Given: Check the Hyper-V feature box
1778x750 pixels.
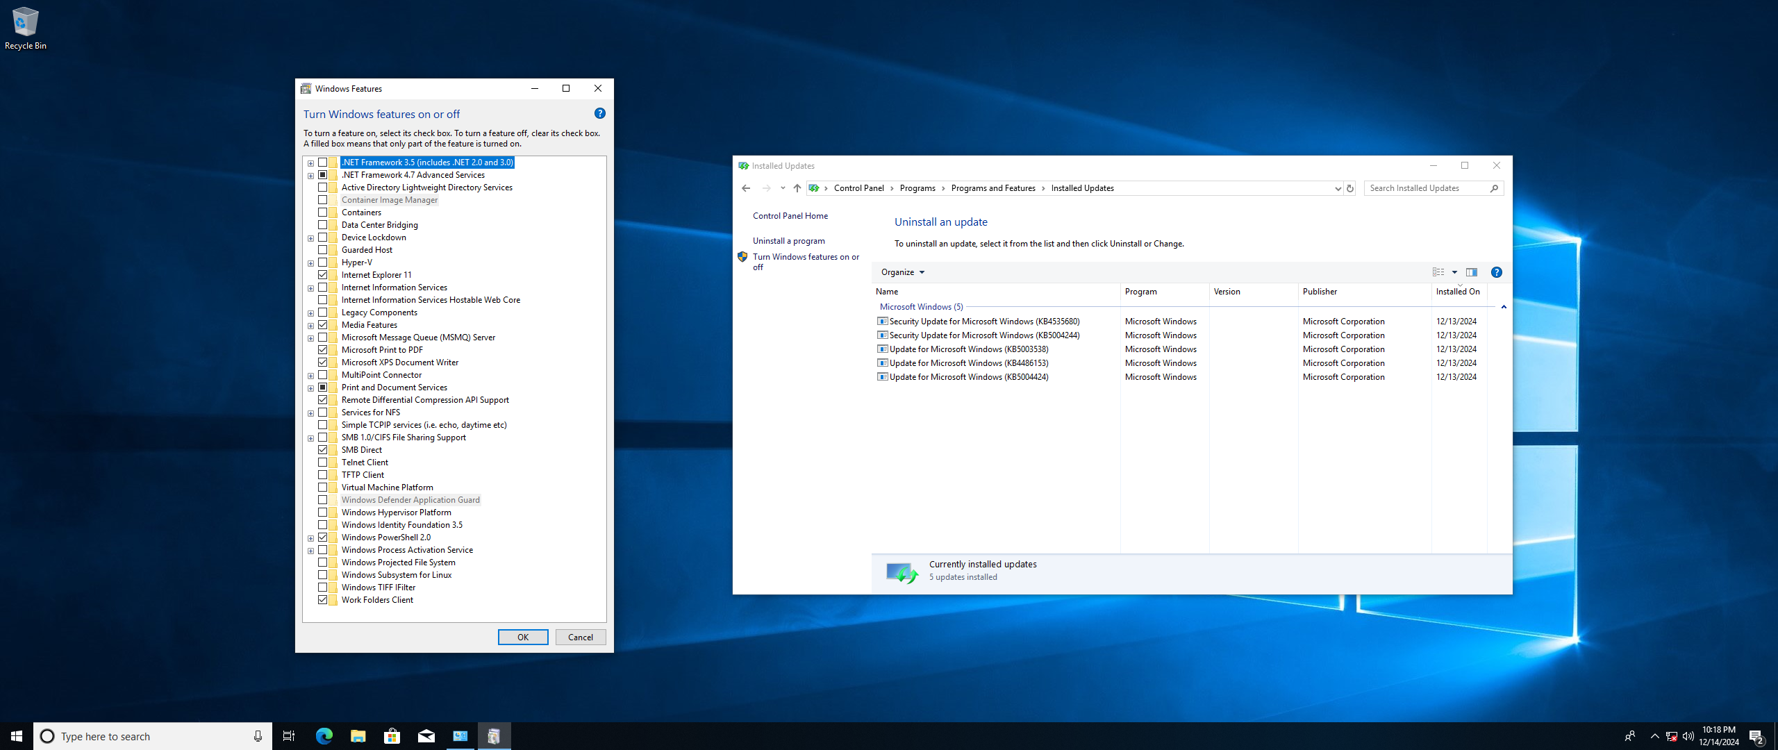Looking at the screenshot, I should pyautogui.click(x=323, y=262).
